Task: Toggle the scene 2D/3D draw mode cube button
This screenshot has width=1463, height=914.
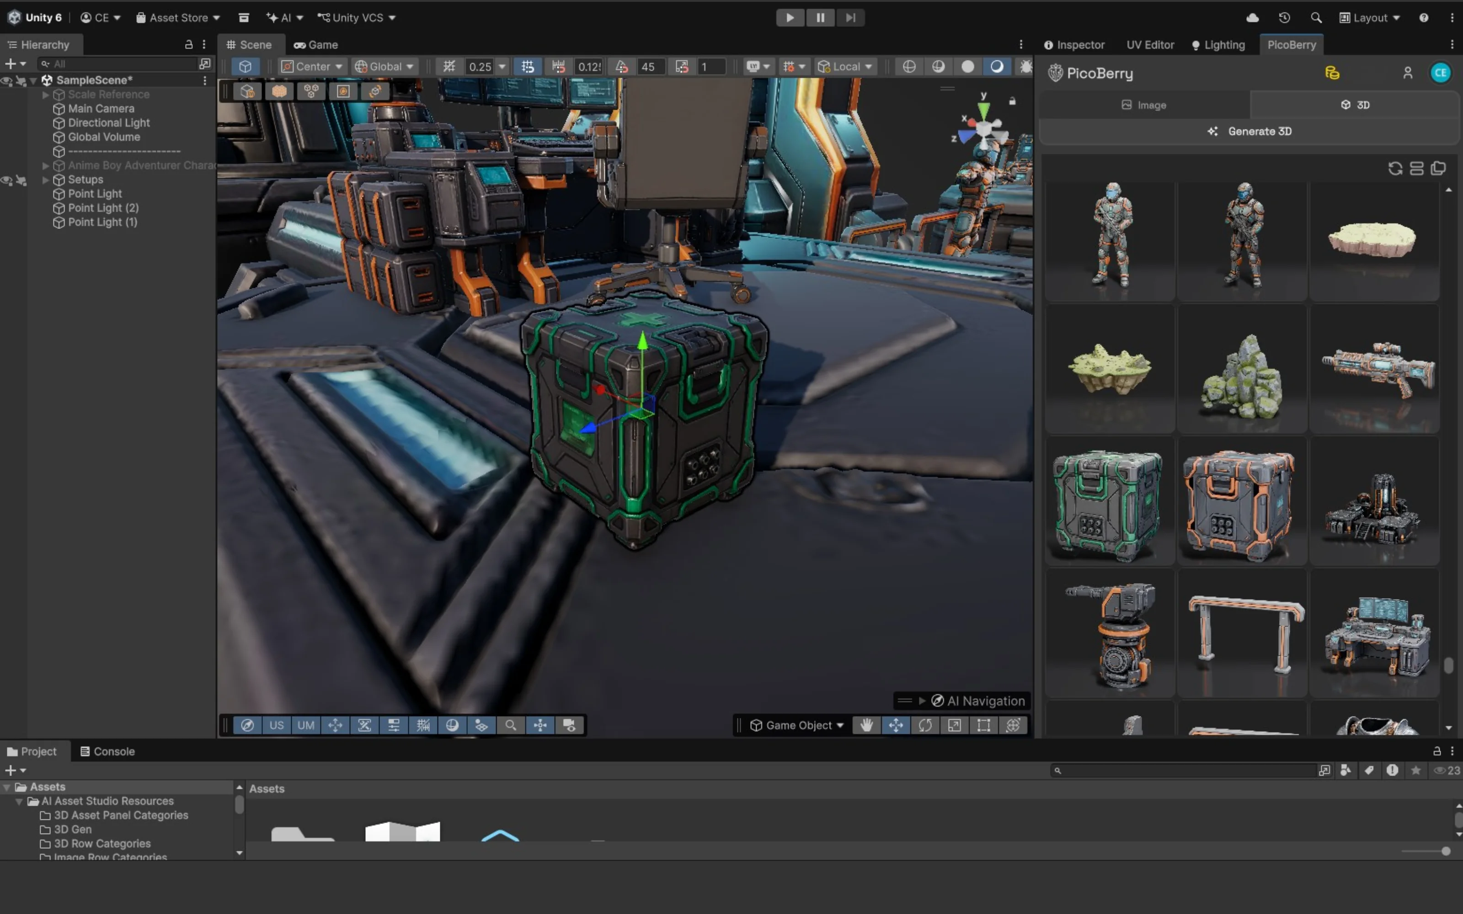Action: coord(245,67)
